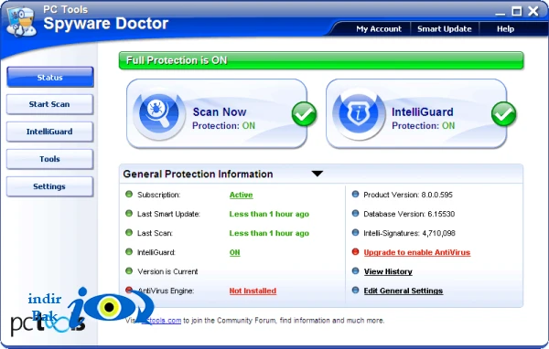Click the green checkmark beside IntelliGuard
The height and width of the screenshot is (349, 549).
[x=503, y=114]
